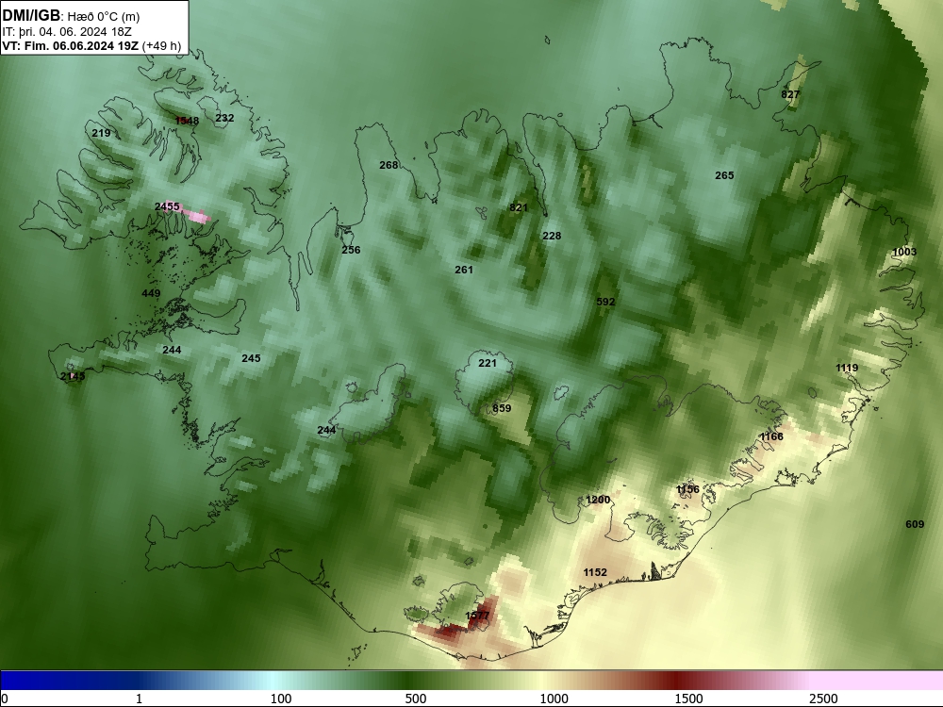
Task: Click the 245 value label
Action: coord(251,358)
